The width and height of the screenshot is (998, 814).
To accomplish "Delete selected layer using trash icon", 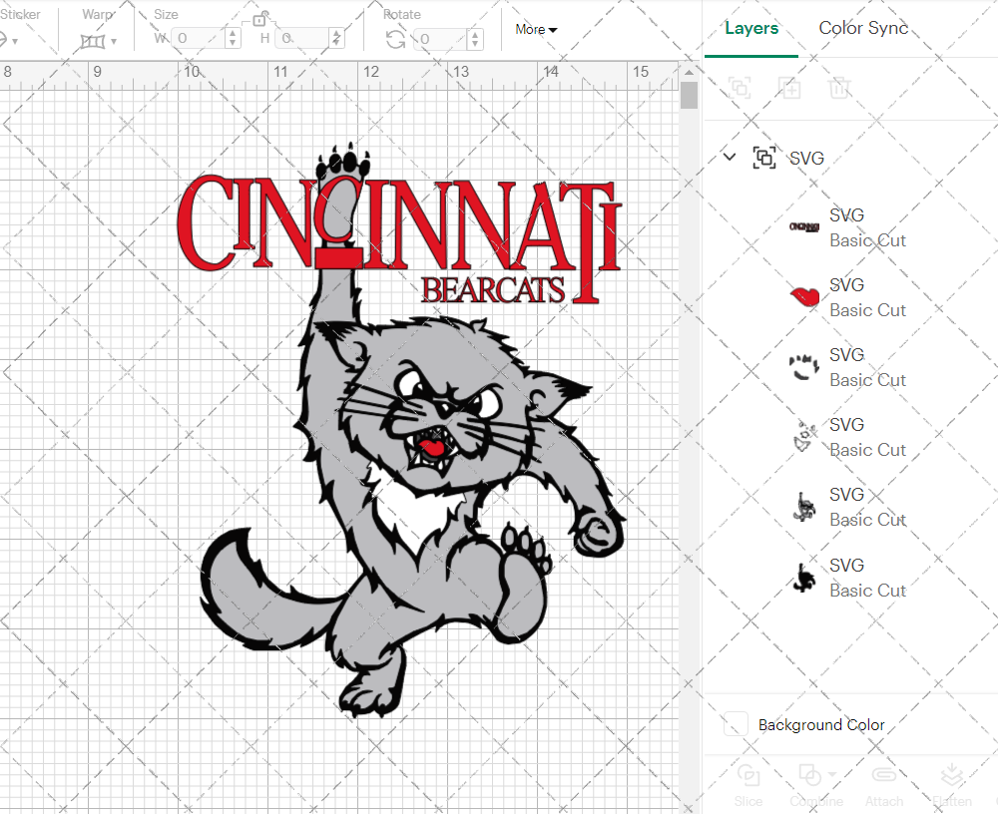I will click(839, 88).
